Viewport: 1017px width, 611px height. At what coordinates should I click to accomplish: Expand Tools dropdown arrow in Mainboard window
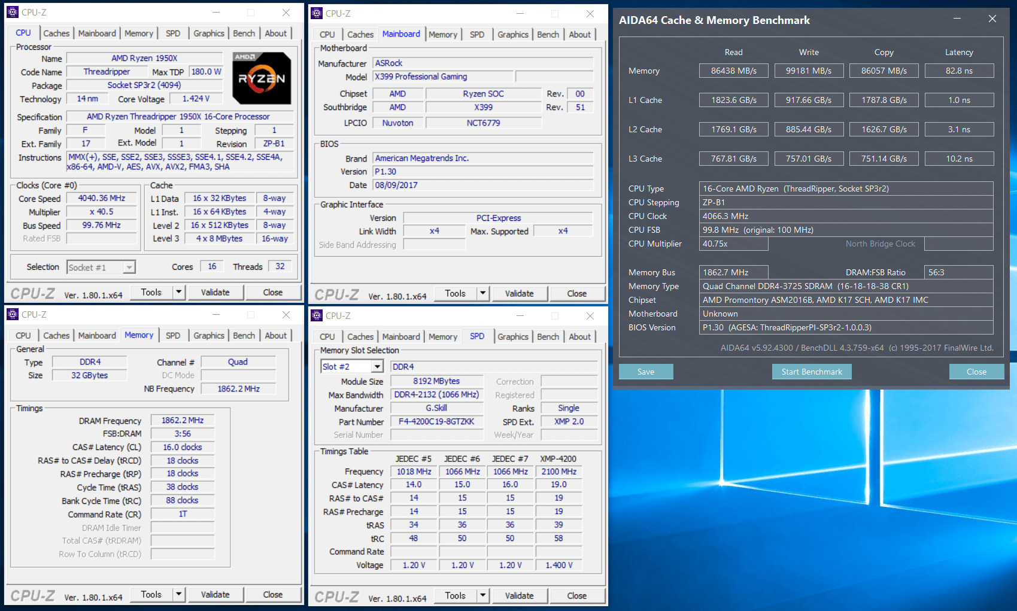(x=482, y=293)
